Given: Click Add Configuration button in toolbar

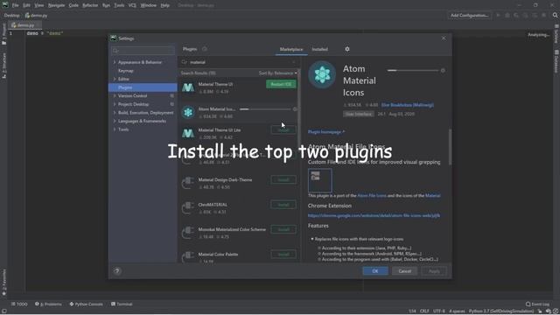Looking at the screenshot, I should tap(469, 16).
